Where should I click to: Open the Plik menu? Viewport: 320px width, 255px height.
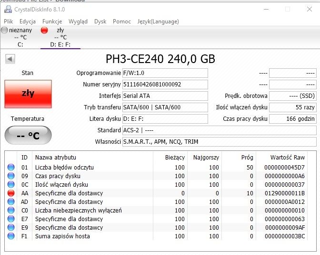9,21
